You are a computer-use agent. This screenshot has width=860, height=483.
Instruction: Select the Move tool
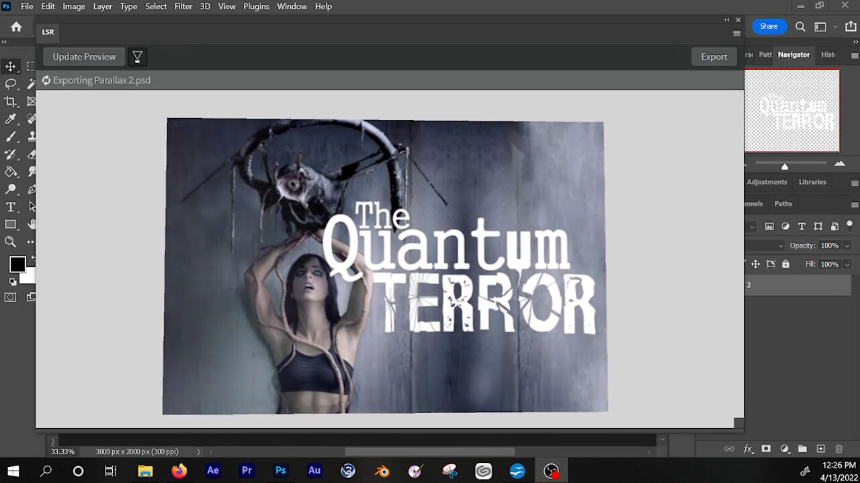tap(11, 66)
